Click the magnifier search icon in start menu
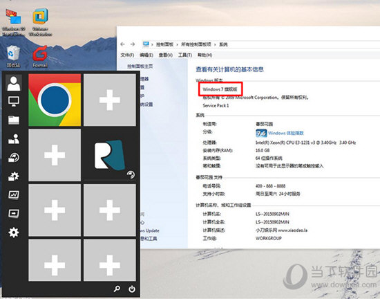380x299 pixels. [x=117, y=289]
